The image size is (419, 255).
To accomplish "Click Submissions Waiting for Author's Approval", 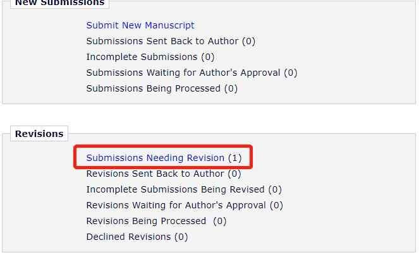I will [x=183, y=73].
